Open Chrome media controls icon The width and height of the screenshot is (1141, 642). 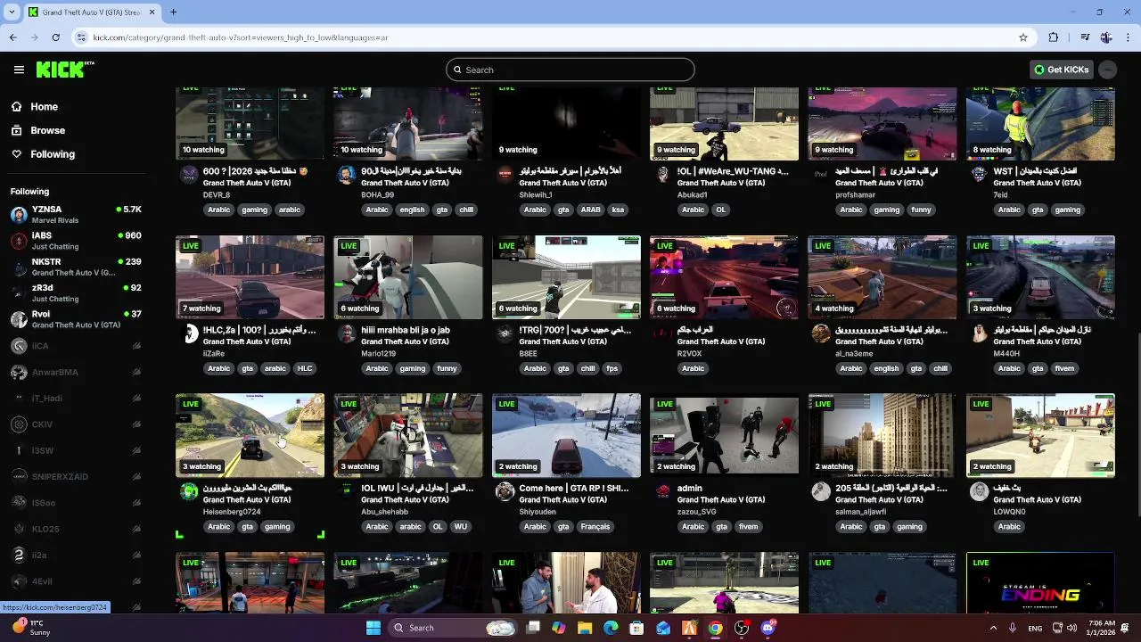[1085, 37]
